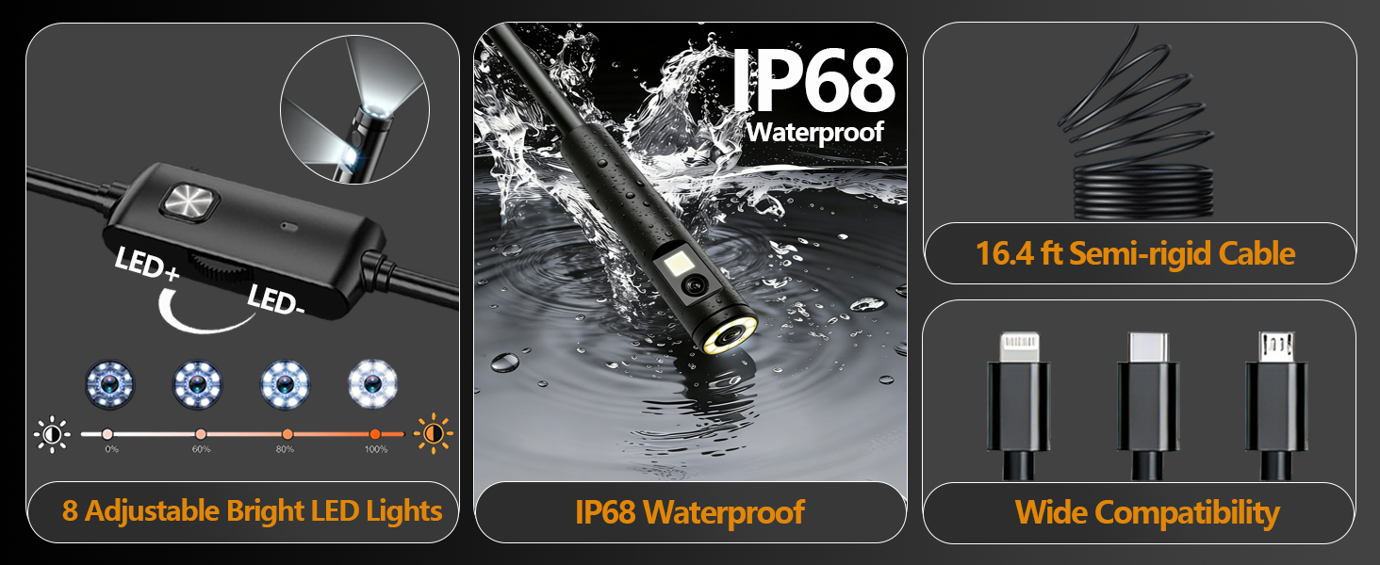Click the "Wide Compatibility" caption

[1147, 512]
